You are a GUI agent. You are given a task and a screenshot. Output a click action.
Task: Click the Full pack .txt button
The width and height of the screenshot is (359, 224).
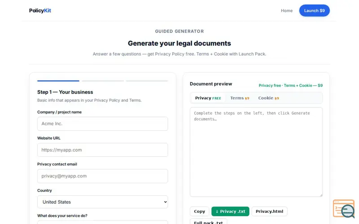point(208,222)
